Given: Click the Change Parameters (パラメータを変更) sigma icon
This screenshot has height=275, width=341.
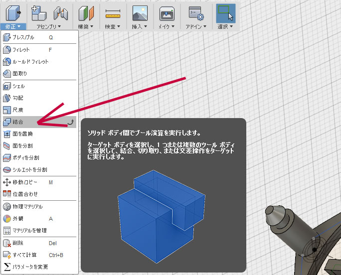Looking at the screenshot, I should click(7, 267).
